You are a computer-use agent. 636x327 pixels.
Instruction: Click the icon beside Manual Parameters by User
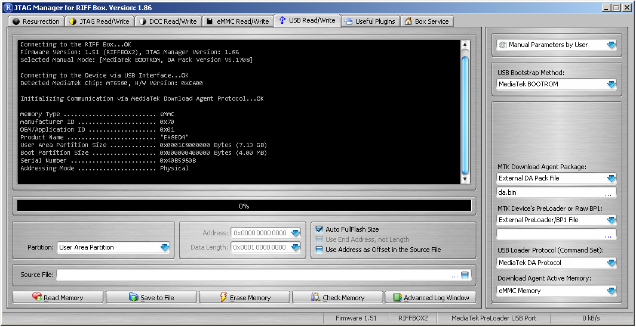coord(503,45)
